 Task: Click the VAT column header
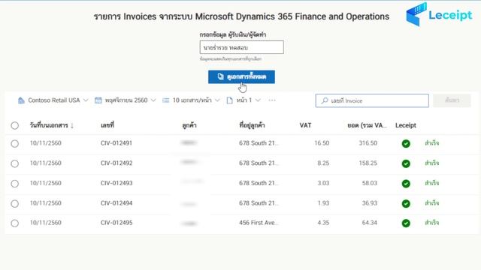pyautogui.click(x=305, y=125)
